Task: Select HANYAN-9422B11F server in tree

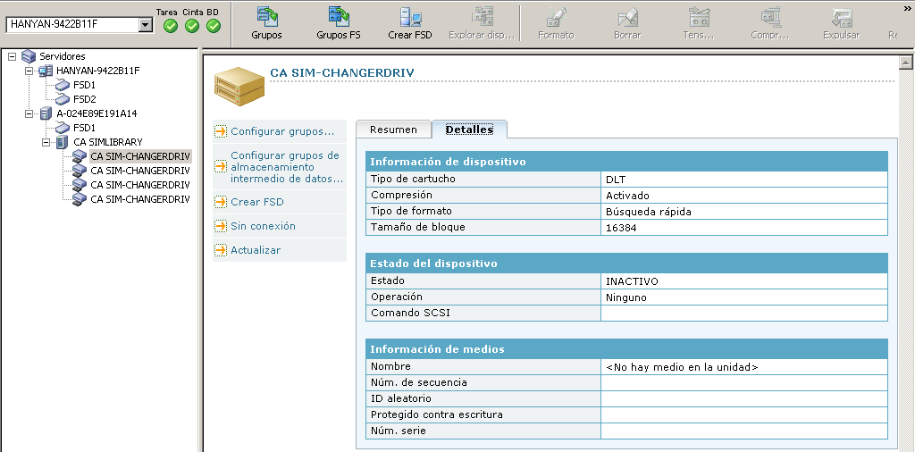Action: tap(98, 71)
